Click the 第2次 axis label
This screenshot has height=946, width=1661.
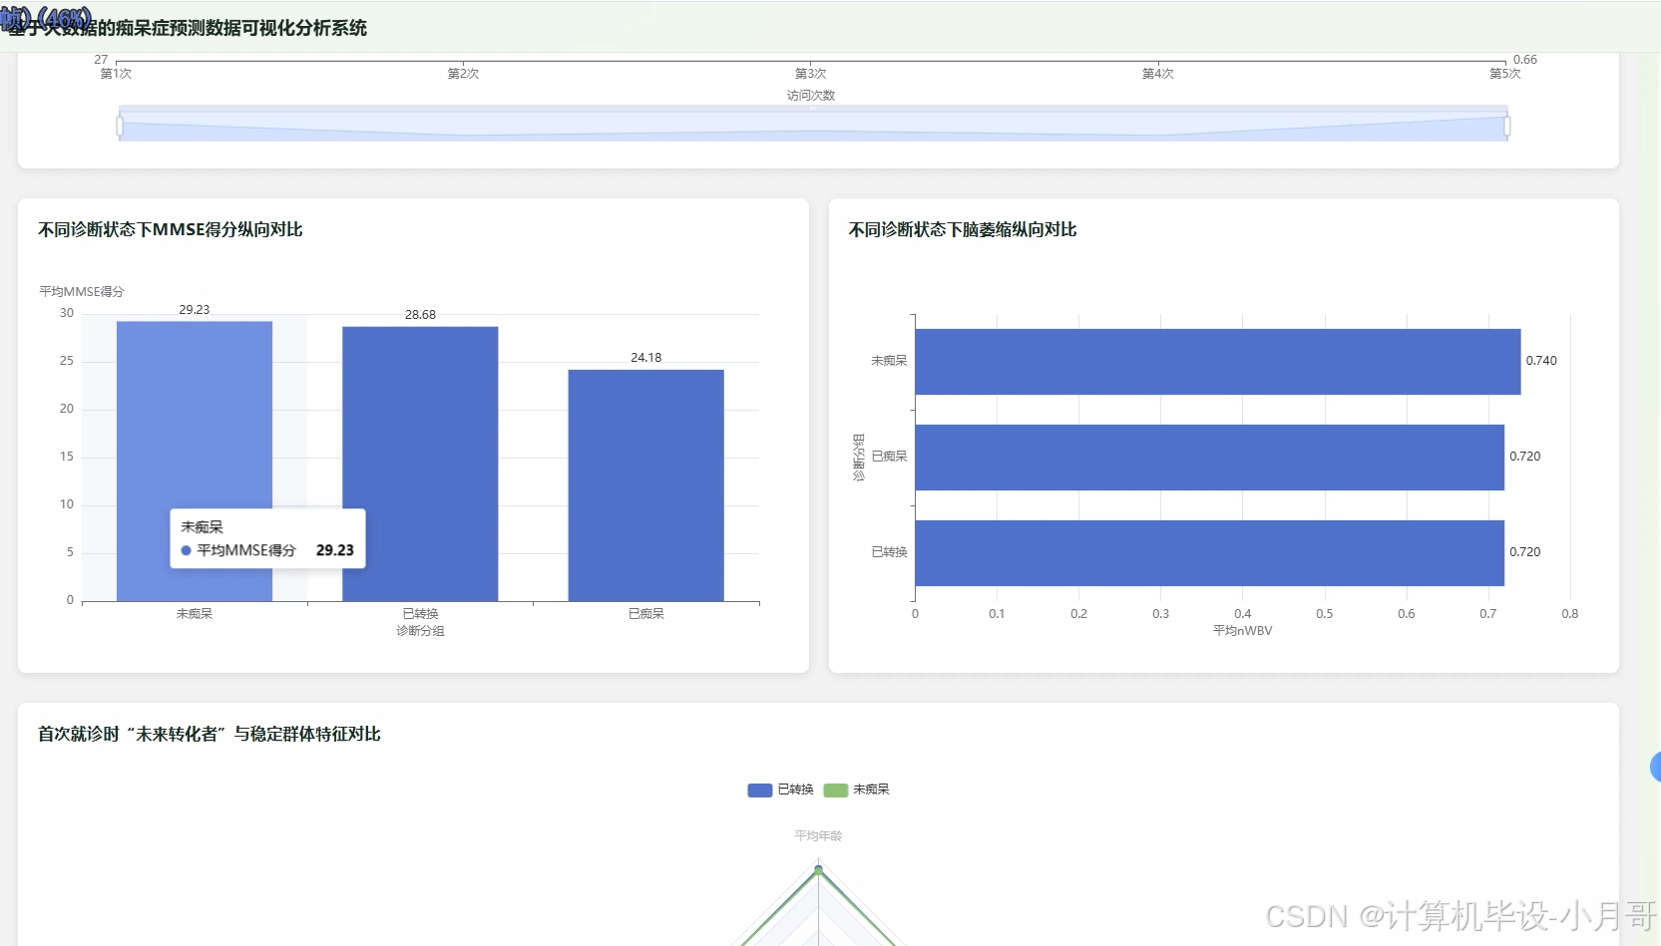463,74
